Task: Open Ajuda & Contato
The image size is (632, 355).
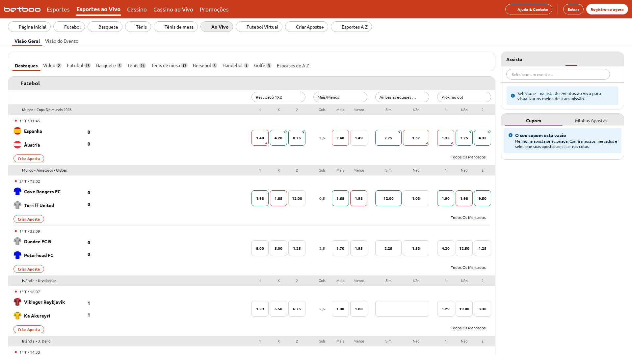Action: click(529, 9)
